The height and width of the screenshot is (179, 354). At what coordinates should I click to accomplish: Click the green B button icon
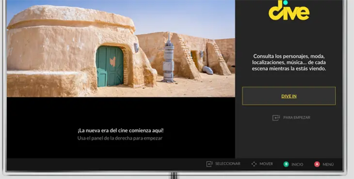286,164
